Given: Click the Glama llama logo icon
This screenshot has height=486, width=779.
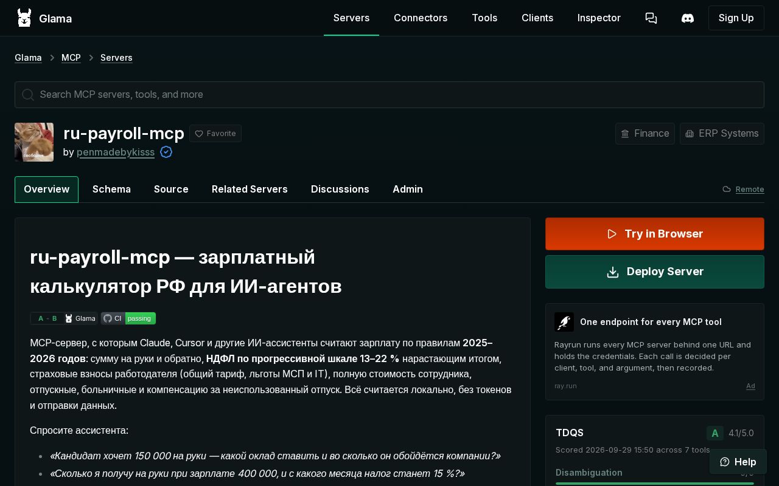Looking at the screenshot, I should click(24, 18).
